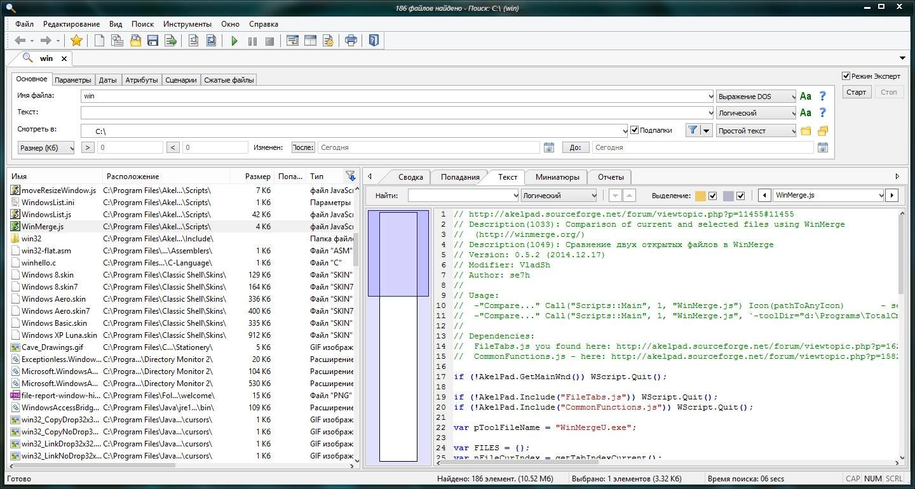Toggle checkbox next to purple highlight swatch
The width and height of the screenshot is (915, 489).
click(x=740, y=196)
